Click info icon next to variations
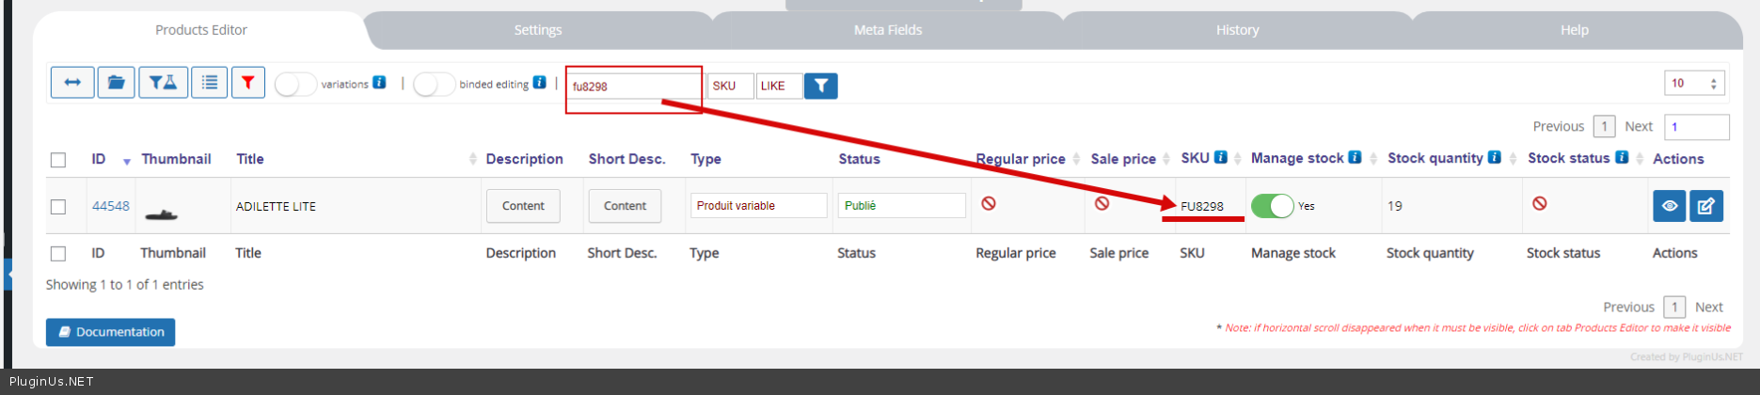Viewport: 1760px width, 395px height. (379, 83)
